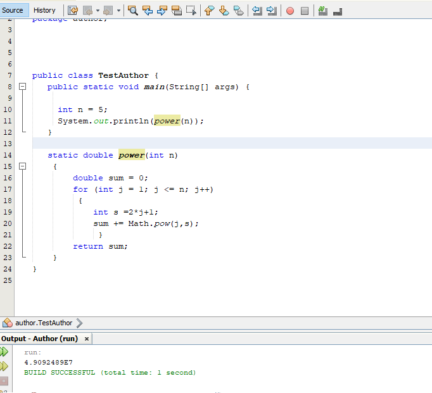
Task: Click the navigate Back icon
Action: tap(88, 11)
